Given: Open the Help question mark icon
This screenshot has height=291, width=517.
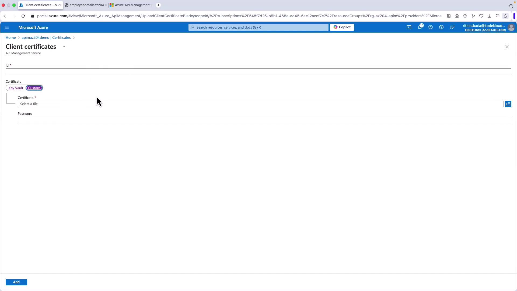Looking at the screenshot, I should [x=441, y=27].
